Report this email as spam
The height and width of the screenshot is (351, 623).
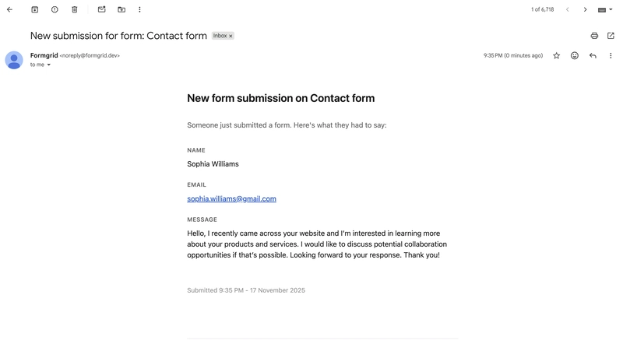point(55,9)
